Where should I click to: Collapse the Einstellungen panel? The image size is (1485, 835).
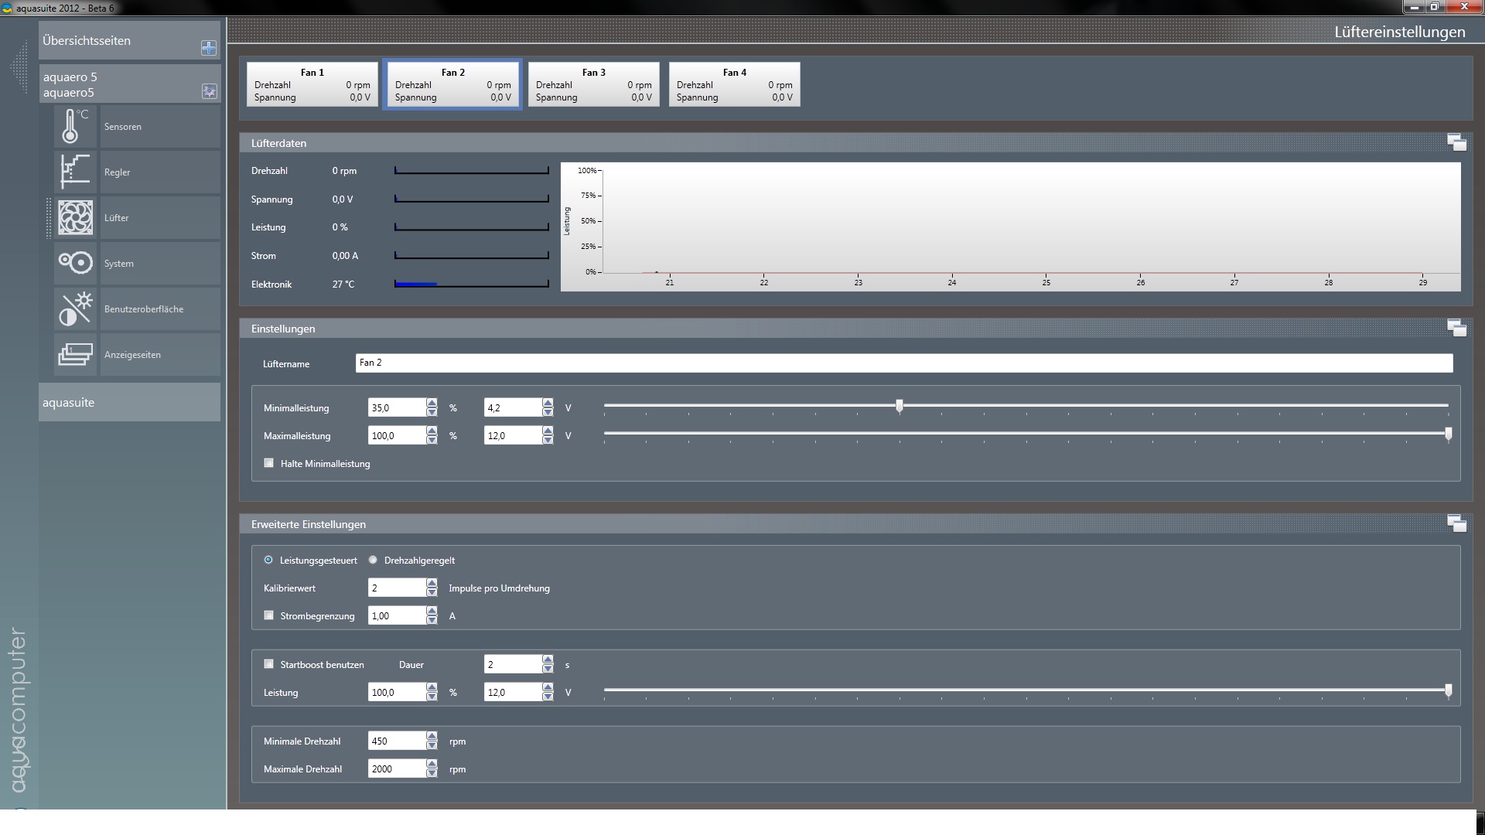(1456, 328)
